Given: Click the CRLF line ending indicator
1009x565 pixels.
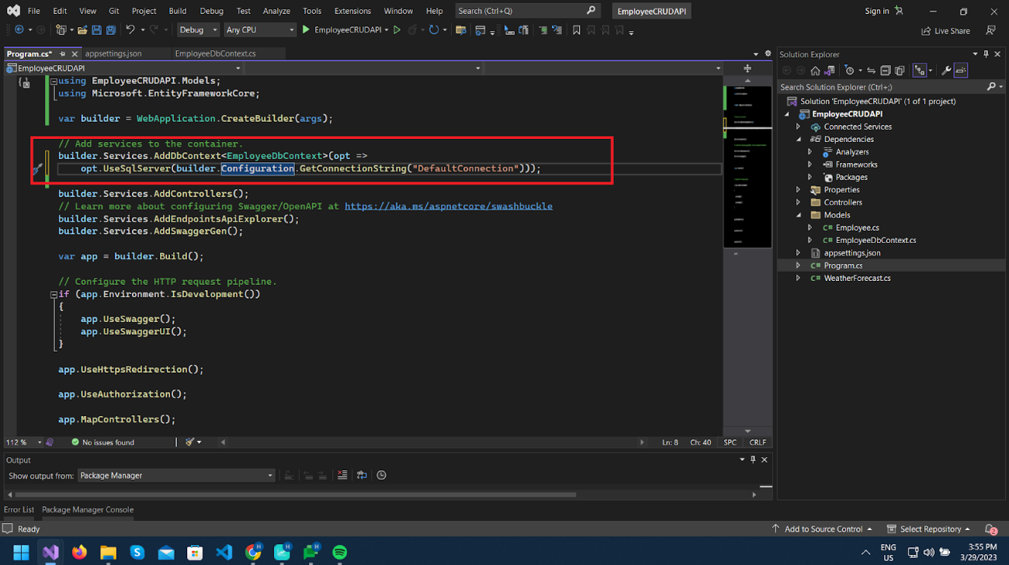Looking at the screenshot, I should coord(758,442).
